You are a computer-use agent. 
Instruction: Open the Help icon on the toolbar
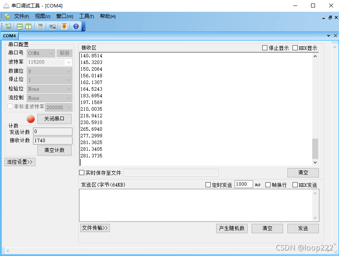point(75,26)
